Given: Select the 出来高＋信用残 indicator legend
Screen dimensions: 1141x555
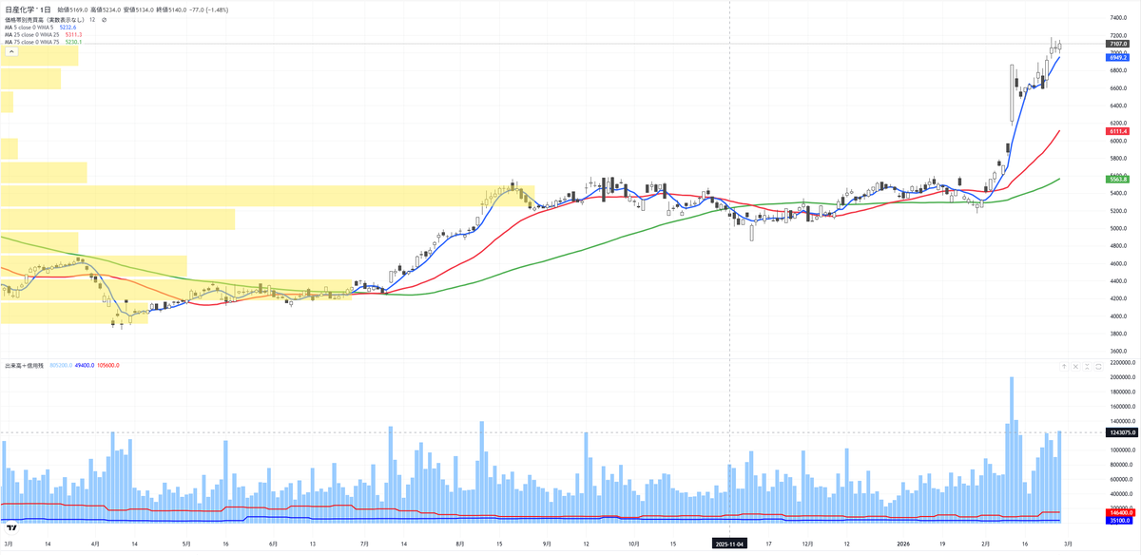Looking at the screenshot, I should point(24,365).
